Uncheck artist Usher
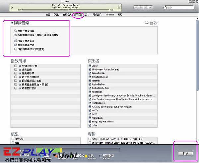Image resolution: width=199 pixels, height=163 pixels. click(90, 125)
